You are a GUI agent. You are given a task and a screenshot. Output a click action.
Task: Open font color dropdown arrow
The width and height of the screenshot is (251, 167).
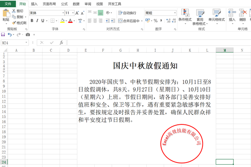pos(74,21)
